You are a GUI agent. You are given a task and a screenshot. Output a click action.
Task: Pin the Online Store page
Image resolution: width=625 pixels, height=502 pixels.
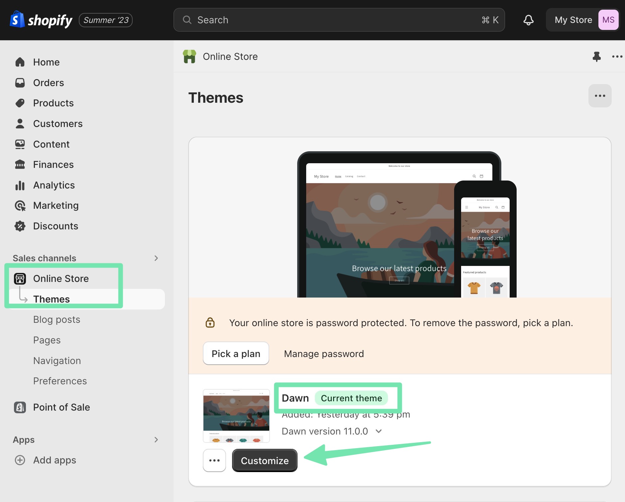[597, 57]
